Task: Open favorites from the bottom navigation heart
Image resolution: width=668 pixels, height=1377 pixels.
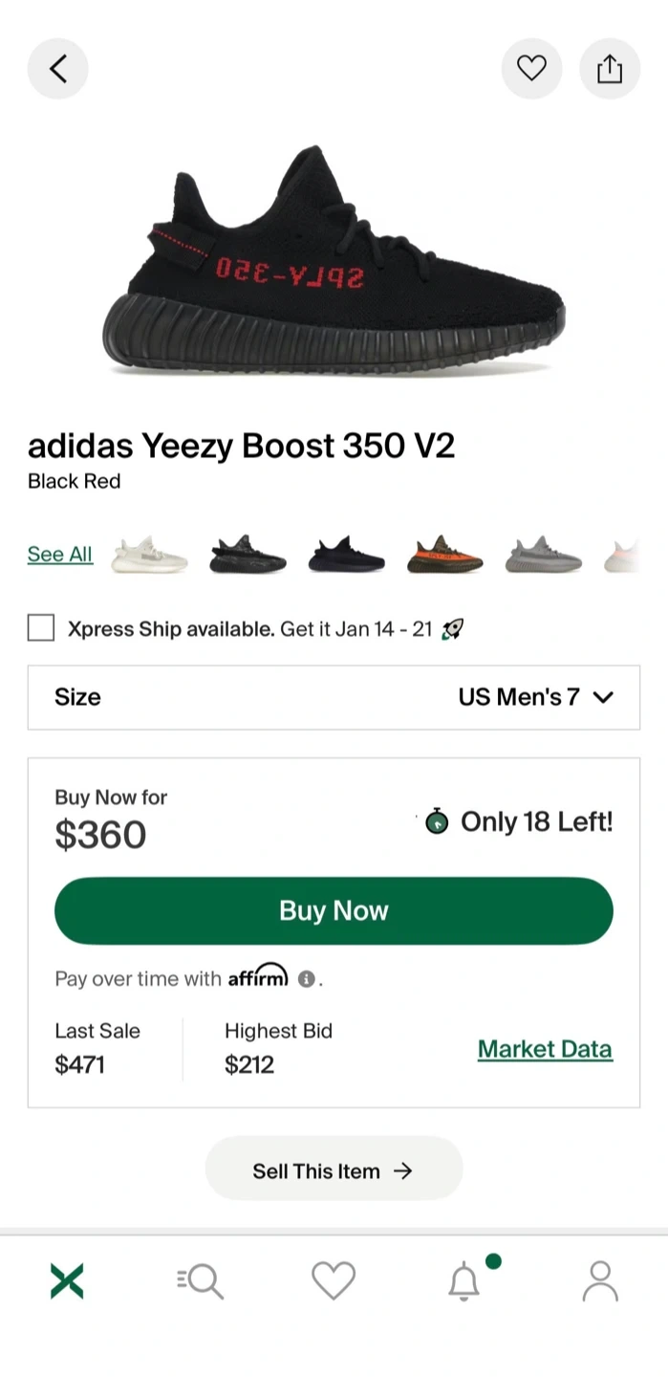Action: [334, 1280]
